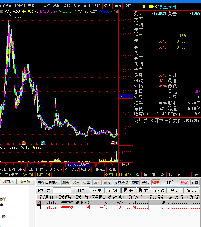This screenshot has height=227, width=201.
Task: Switch indicator to CR
Action: coord(60,169)
